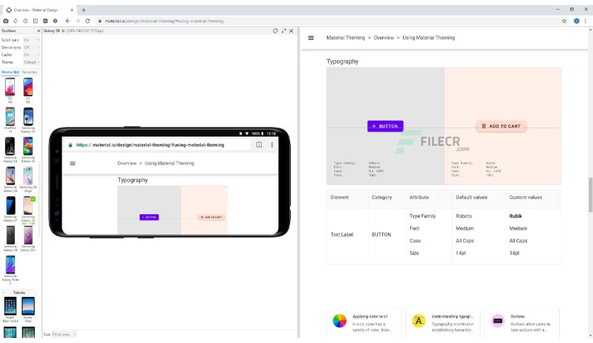Click the Material Theming breadcrumb link

pyautogui.click(x=345, y=38)
